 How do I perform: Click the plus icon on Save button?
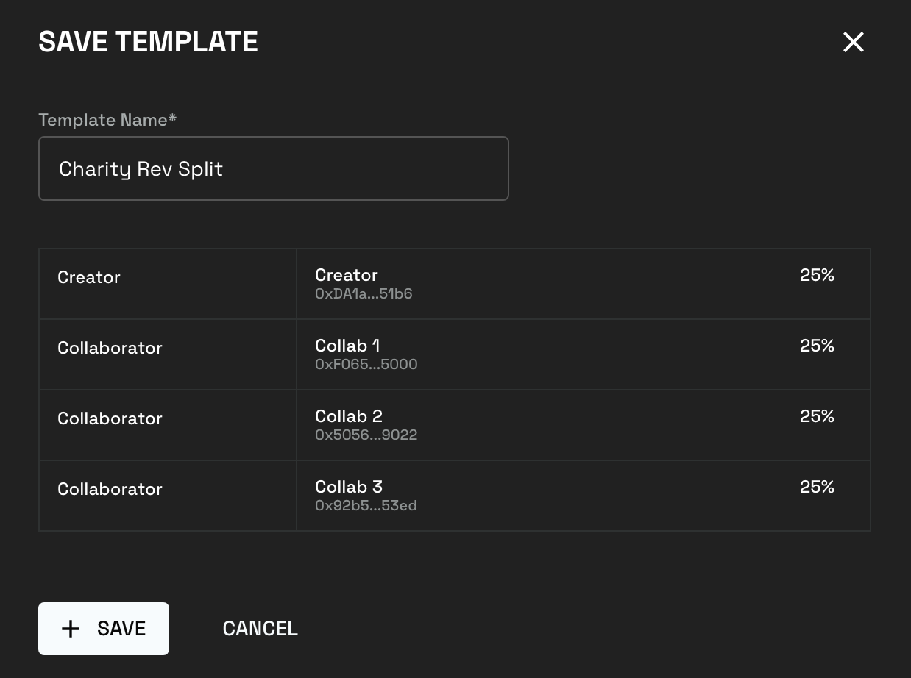[x=71, y=629]
